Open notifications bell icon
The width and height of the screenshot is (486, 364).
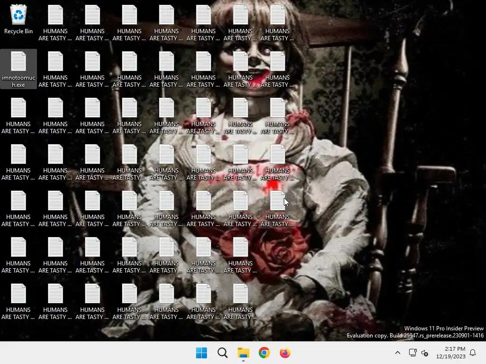(x=473, y=353)
